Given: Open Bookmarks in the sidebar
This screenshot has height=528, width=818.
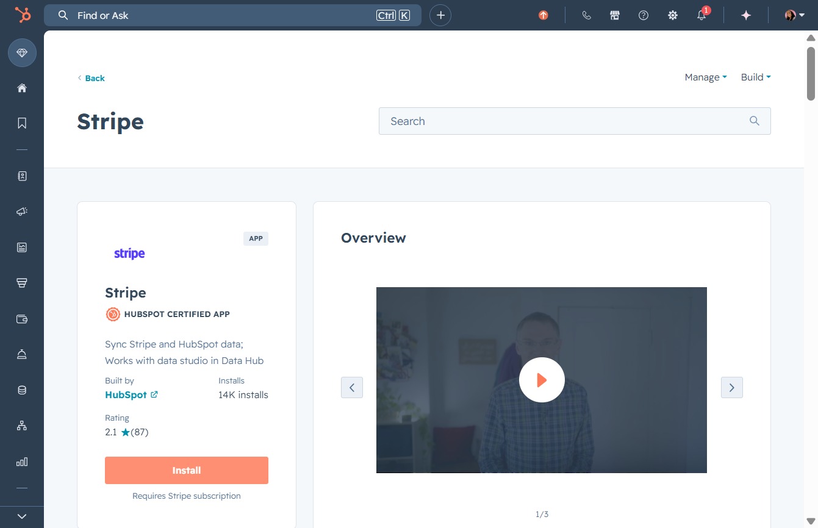Looking at the screenshot, I should (22, 123).
